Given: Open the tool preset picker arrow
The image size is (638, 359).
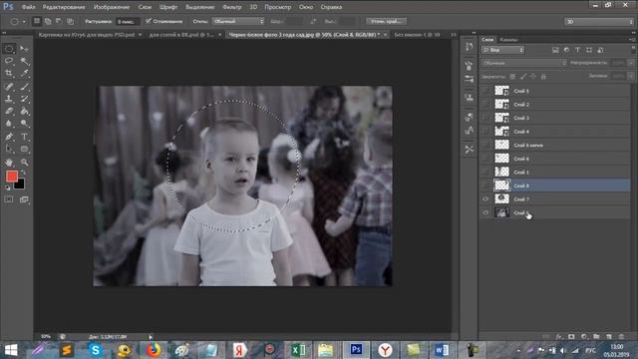Looking at the screenshot, I should click(x=24, y=22).
